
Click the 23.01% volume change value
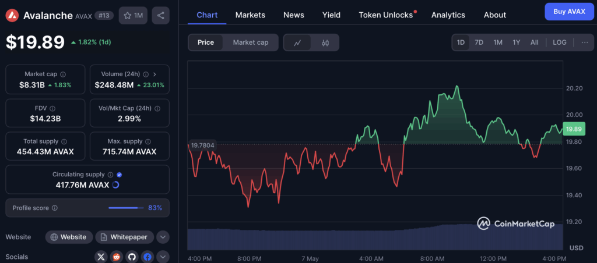150,85
